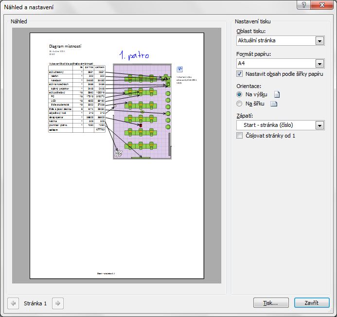This screenshot has width=337, height=317.
Task: Click the Orientace label
Action: tap(248, 86)
